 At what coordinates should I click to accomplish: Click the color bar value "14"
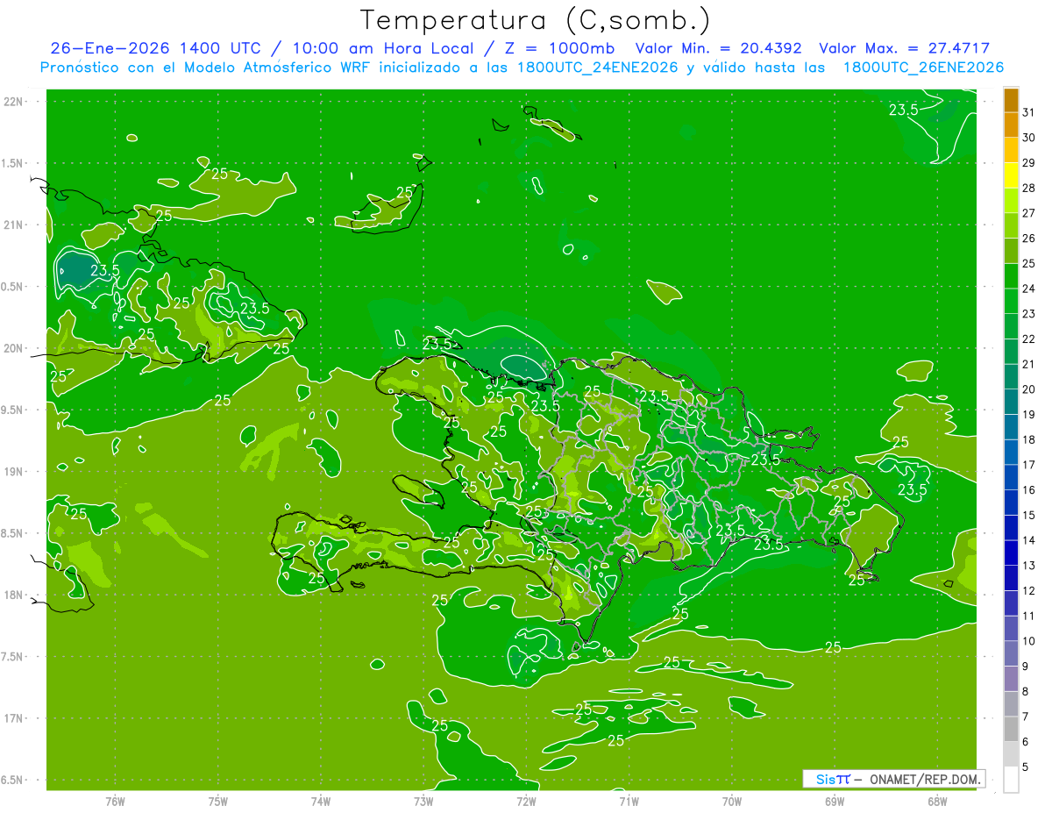[1028, 540]
